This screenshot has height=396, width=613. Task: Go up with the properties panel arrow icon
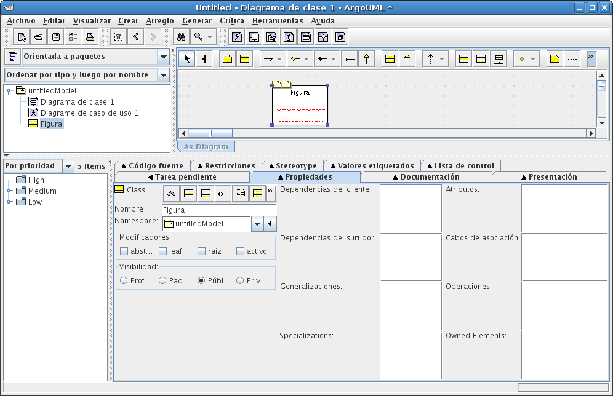(171, 193)
